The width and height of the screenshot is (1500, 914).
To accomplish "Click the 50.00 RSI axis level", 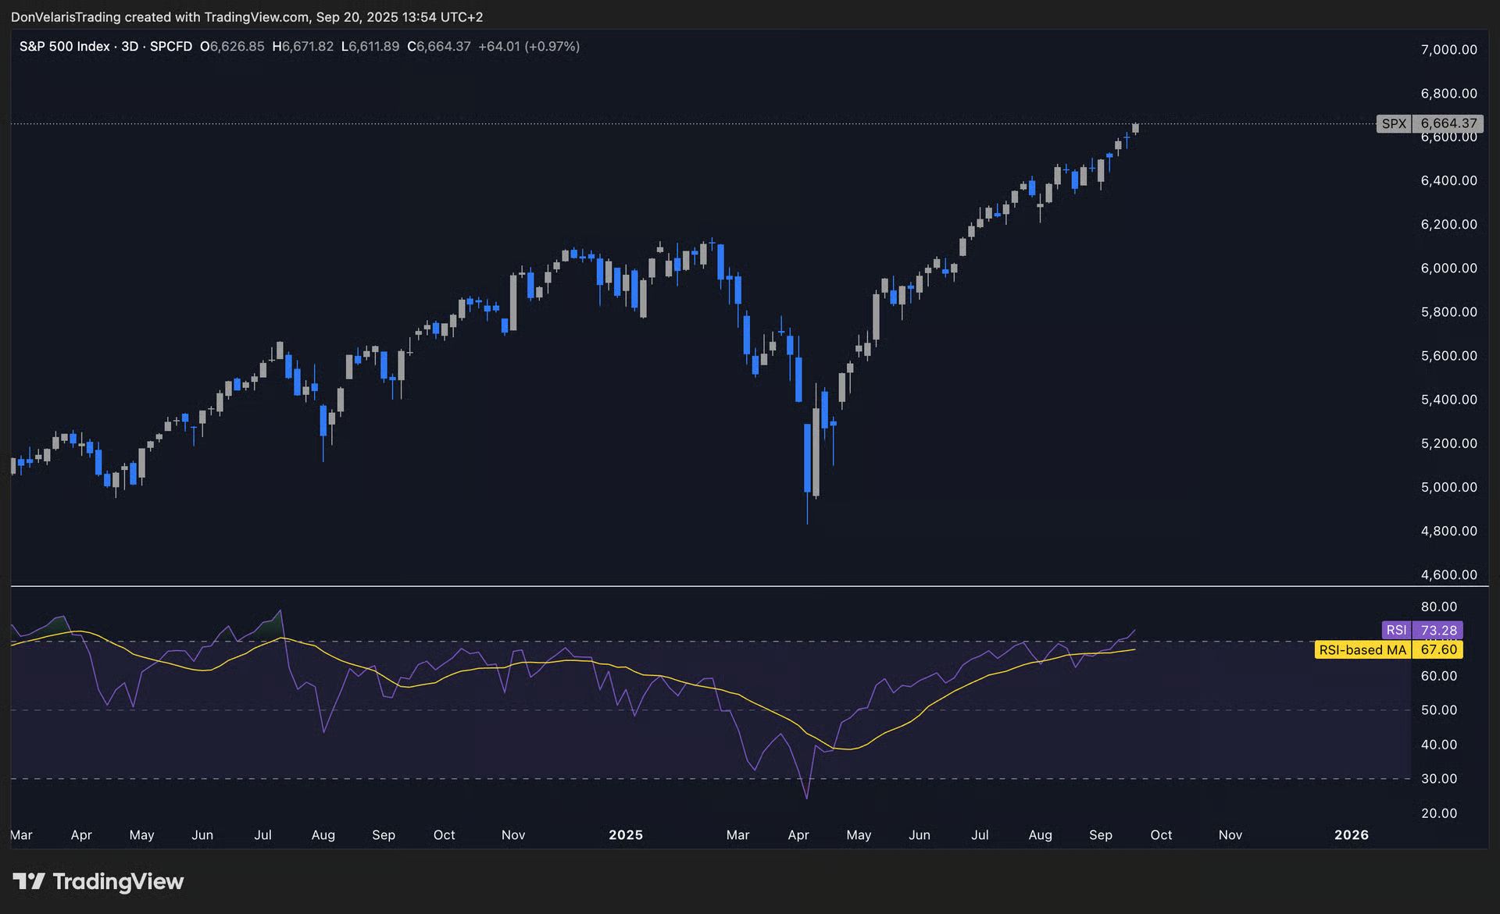I will pyautogui.click(x=1439, y=710).
